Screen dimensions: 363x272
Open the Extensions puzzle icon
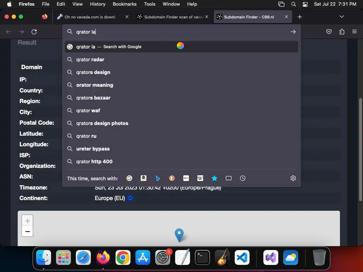coord(342,32)
